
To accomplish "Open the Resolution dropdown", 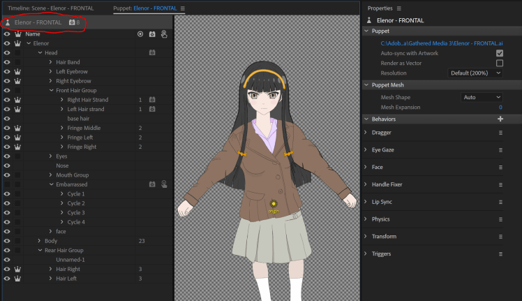I will point(476,73).
